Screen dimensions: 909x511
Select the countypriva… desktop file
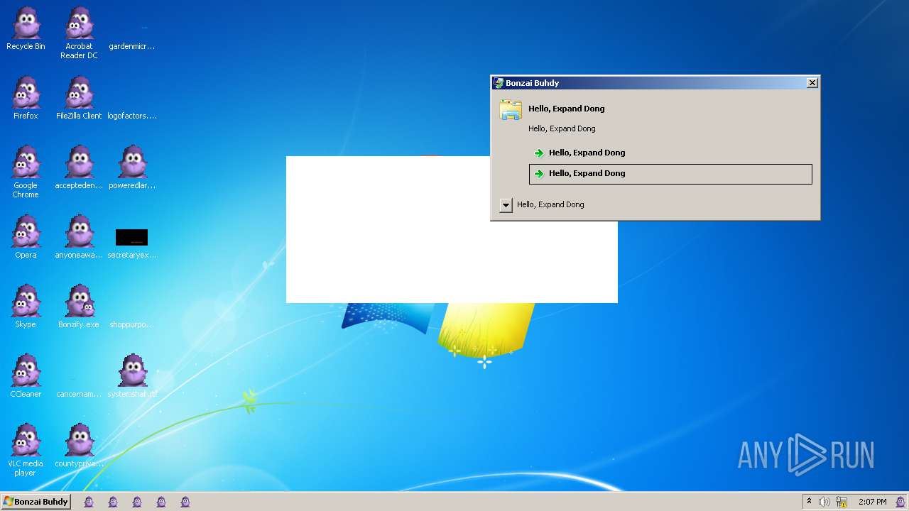(79, 446)
